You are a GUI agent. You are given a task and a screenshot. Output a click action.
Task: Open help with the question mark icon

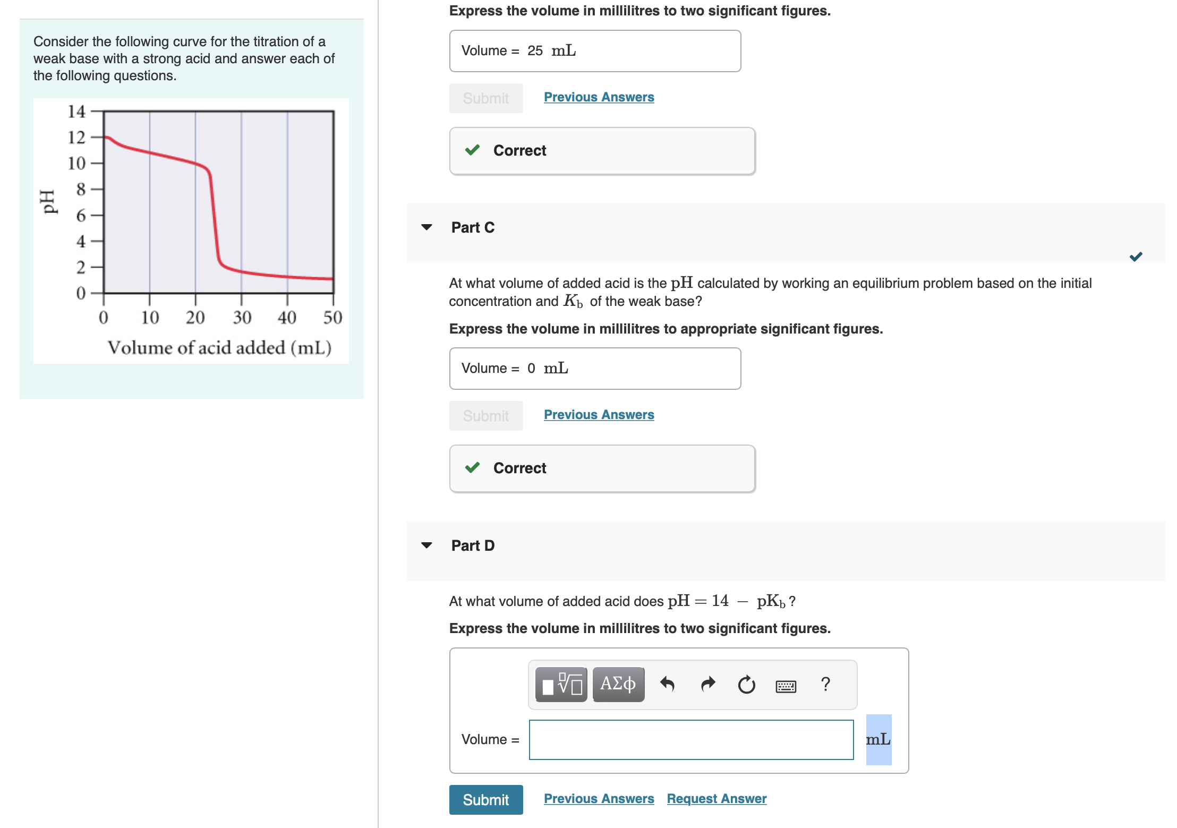pyautogui.click(x=825, y=684)
